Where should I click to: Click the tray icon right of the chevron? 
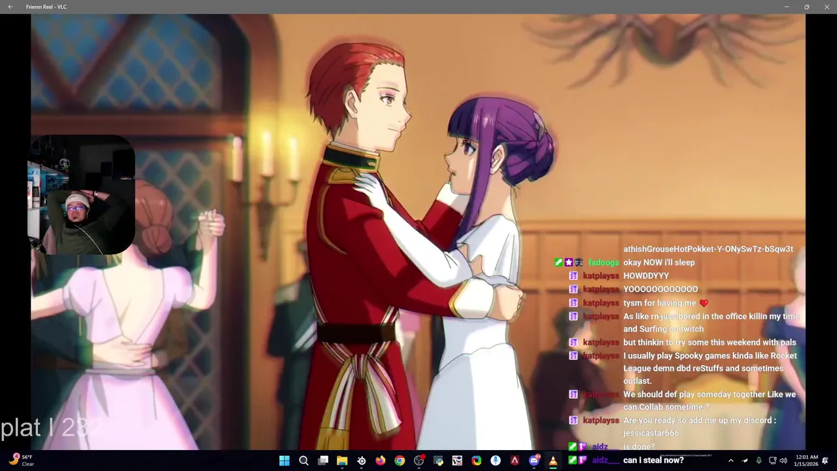(745, 461)
